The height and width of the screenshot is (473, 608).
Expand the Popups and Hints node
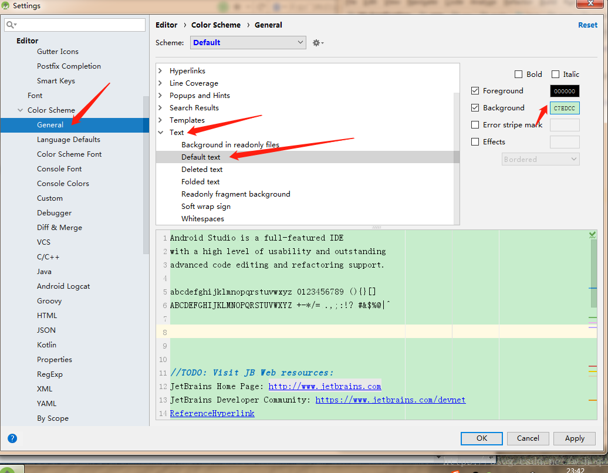(160, 96)
